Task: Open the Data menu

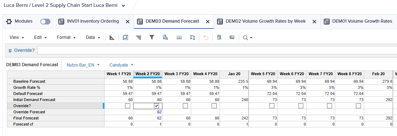Action: [93, 37]
